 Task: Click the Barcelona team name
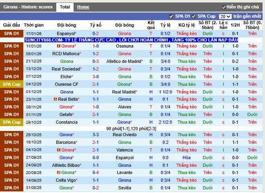click(66, 142)
